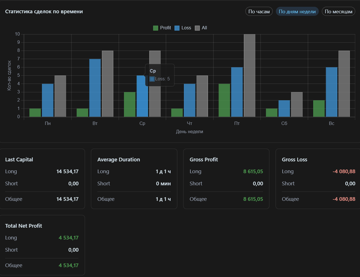
Task: Click the Gross Profit card heading
Action: tap(204, 159)
